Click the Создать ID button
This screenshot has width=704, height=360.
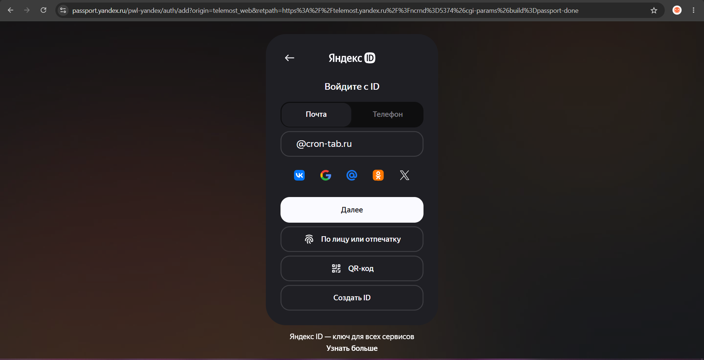click(352, 298)
